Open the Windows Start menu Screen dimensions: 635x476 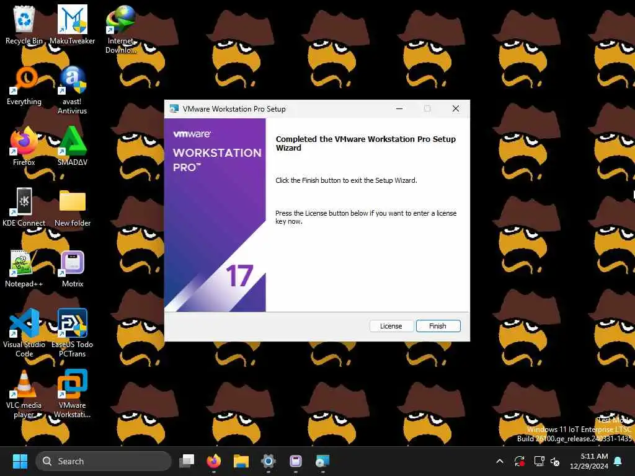(x=20, y=461)
